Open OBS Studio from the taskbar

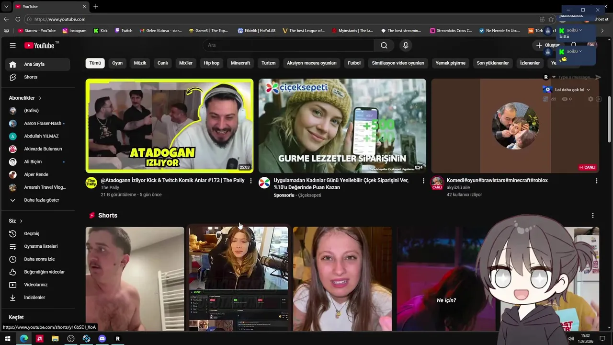[x=71, y=339]
